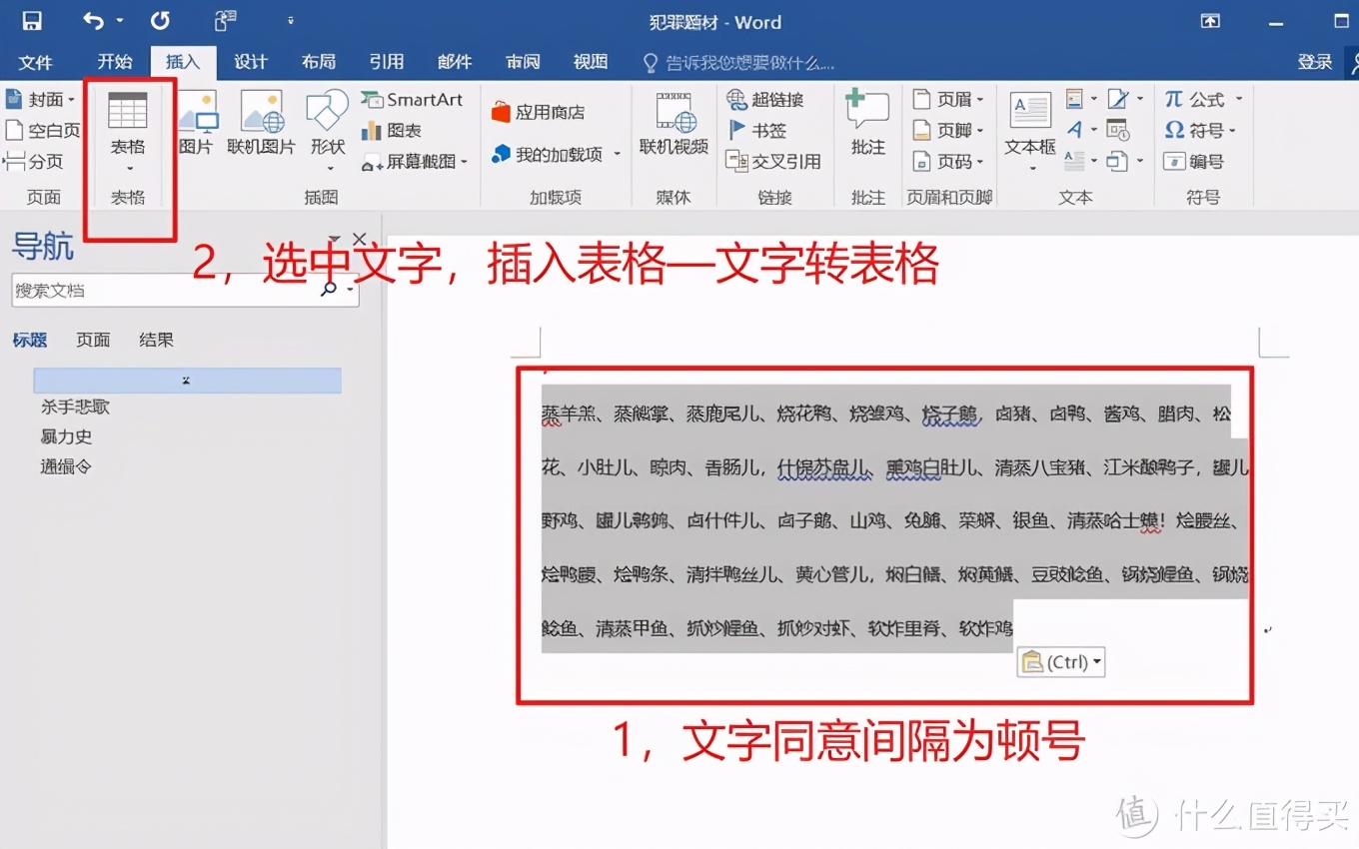Switch to the 设计 ribbon tab

coord(250,62)
